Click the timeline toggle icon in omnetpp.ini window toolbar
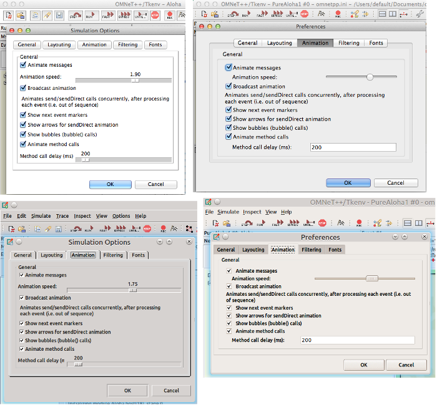This screenshot has height=407, width=437. [x=403, y=14]
